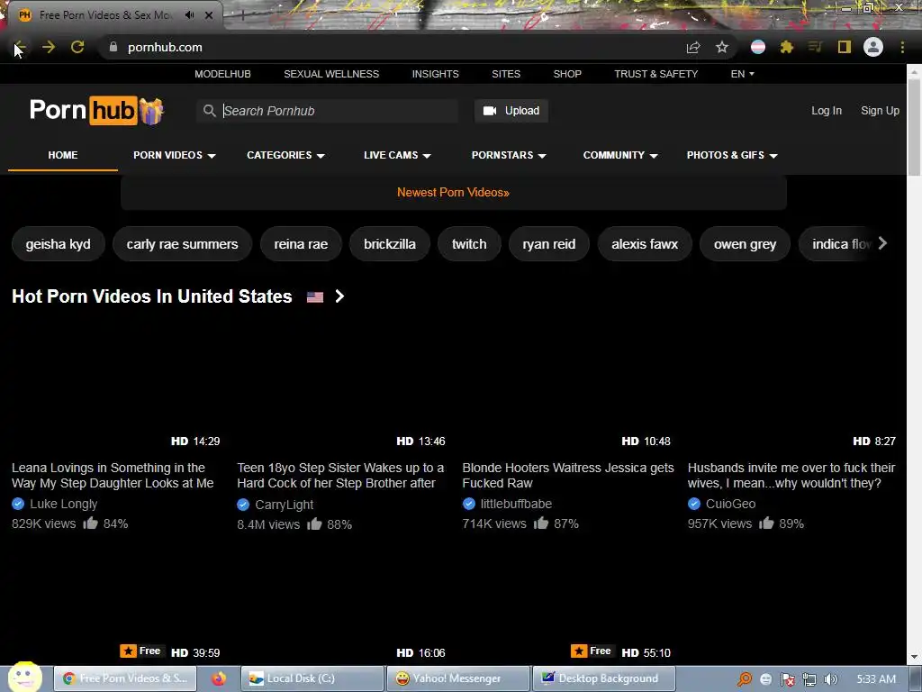Expand the PORN VIDEOS dropdown menu
This screenshot has width=922, height=692.
click(175, 155)
